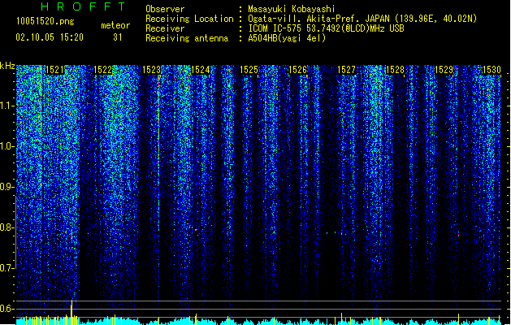This screenshot has height=325, width=511.
Task: Click the 1.0 frequency axis label
Action: click(x=7, y=146)
